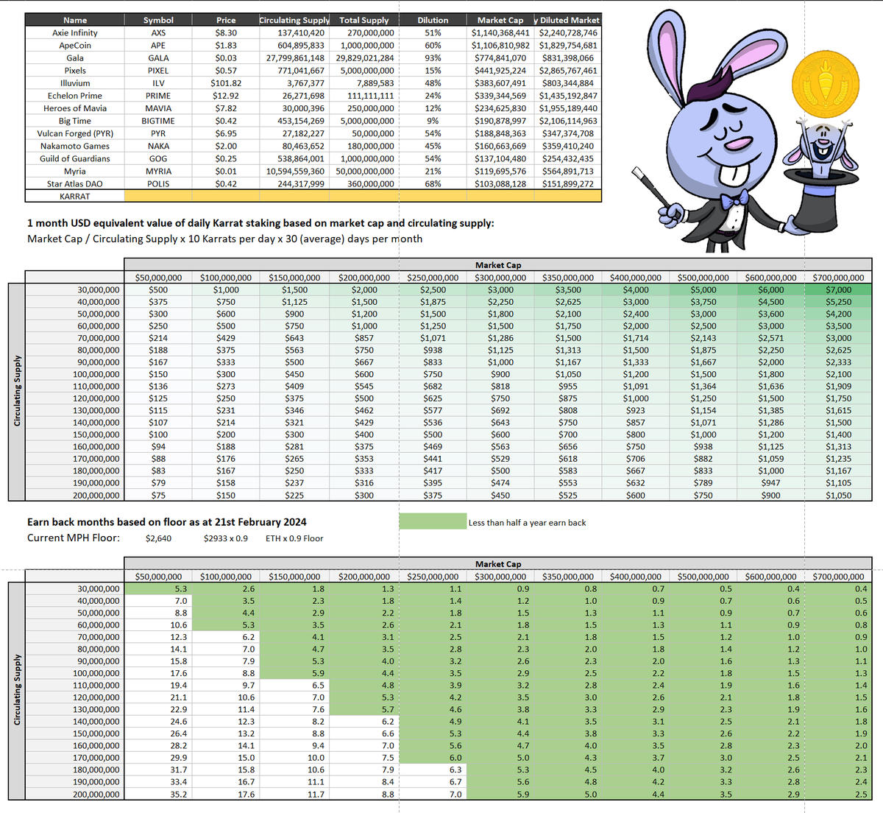
Task: Click the 'Big Time' name cell
Action: (x=75, y=120)
